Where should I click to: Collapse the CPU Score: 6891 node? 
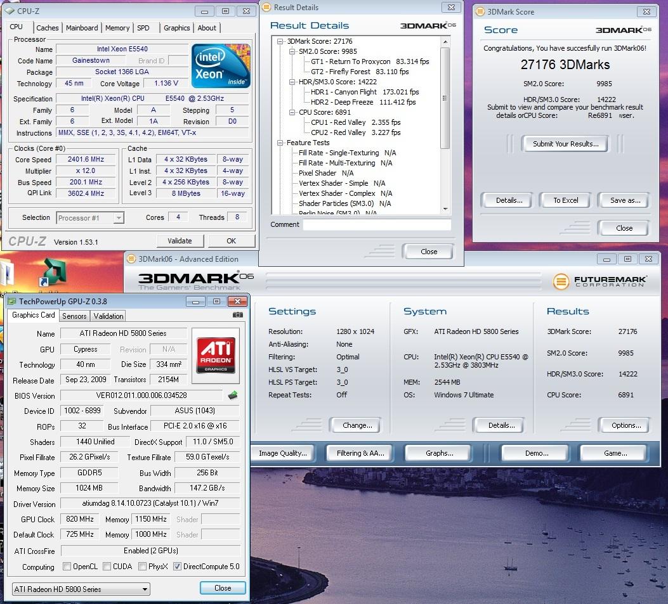pos(292,112)
